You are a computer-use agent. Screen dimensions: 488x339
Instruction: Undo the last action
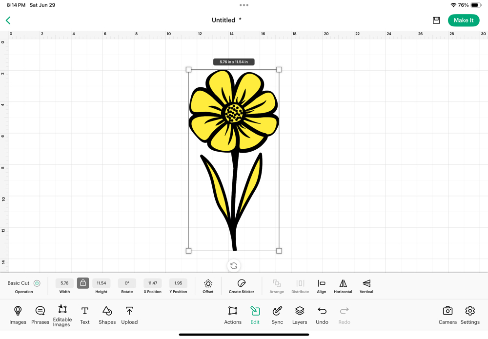pyautogui.click(x=322, y=316)
